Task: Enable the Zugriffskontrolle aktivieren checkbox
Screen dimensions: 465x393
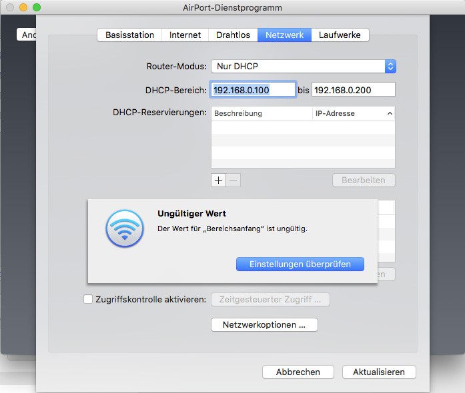Action: click(x=88, y=300)
